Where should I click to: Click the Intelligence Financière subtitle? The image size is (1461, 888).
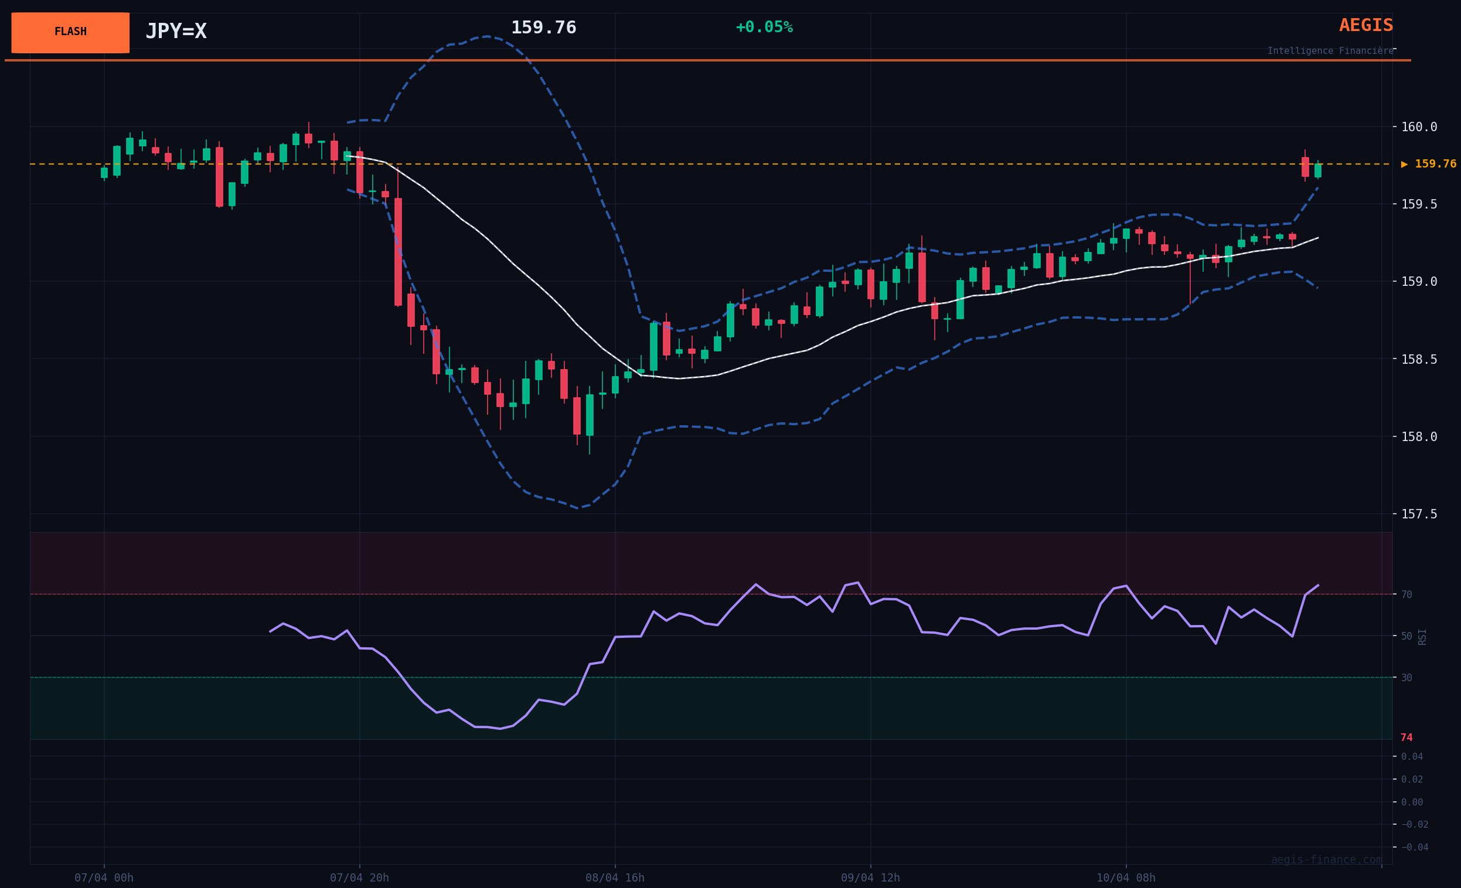[1330, 51]
